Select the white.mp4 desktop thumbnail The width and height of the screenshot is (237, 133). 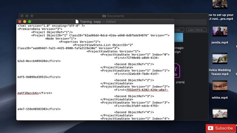pyautogui.click(x=220, y=86)
